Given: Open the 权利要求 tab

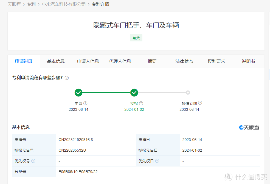Looking at the screenshot, I should pos(216,61).
